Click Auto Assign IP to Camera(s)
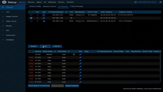 39,86
